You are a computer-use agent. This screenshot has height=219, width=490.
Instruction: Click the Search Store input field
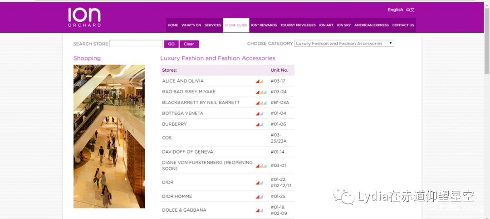point(136,44)
